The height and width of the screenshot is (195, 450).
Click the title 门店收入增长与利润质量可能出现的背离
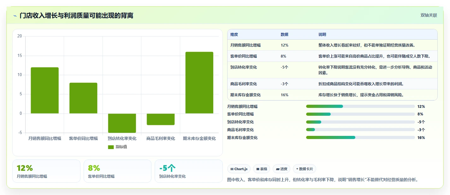[76, 15]
